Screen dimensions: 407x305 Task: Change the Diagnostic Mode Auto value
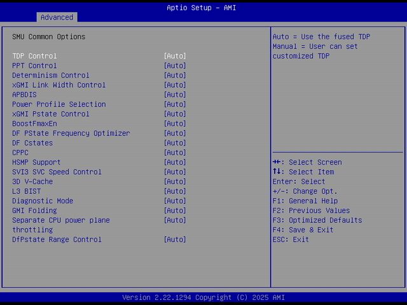click(175, 201)
